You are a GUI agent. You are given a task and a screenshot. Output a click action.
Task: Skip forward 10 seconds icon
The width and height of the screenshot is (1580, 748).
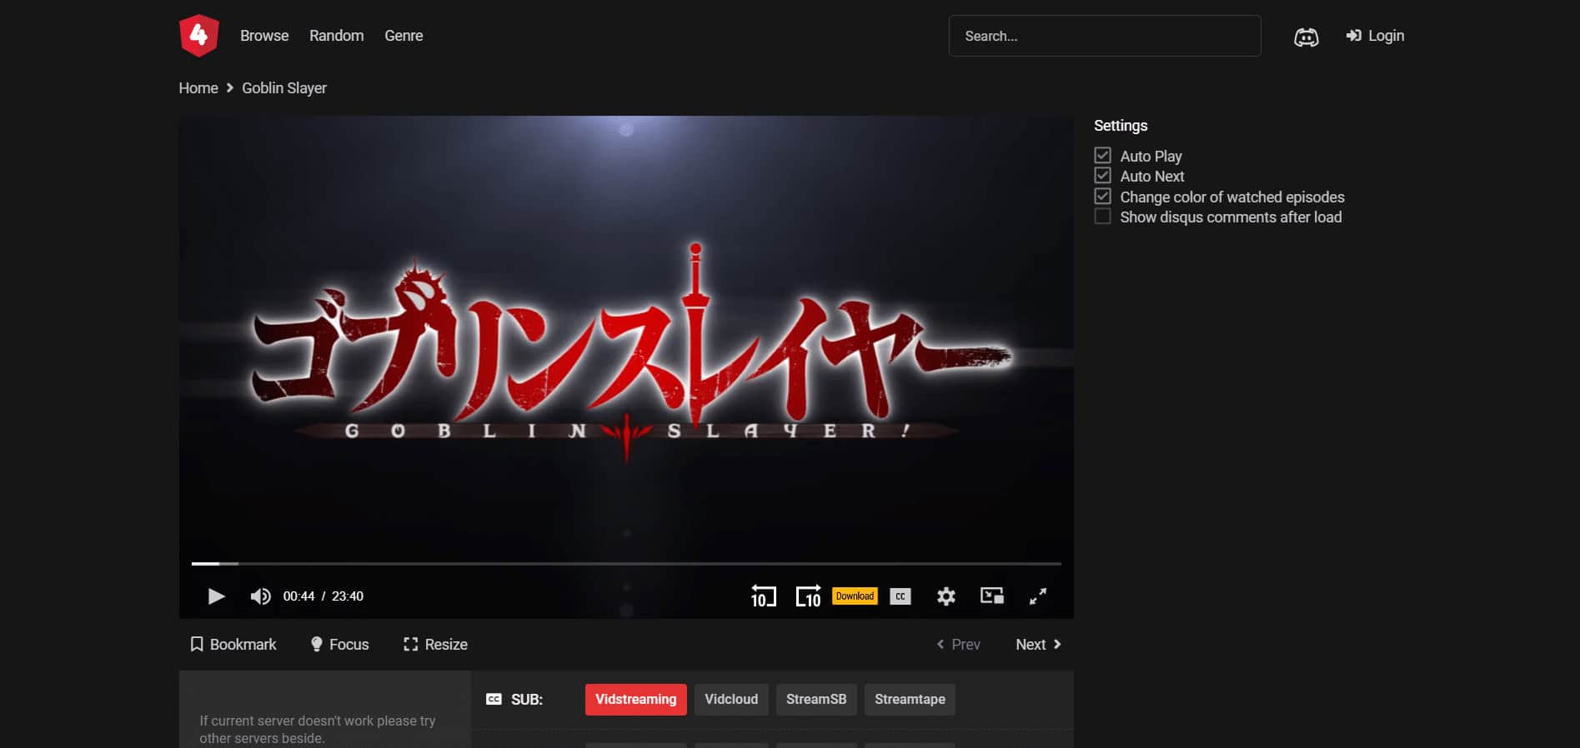[809, 596]
